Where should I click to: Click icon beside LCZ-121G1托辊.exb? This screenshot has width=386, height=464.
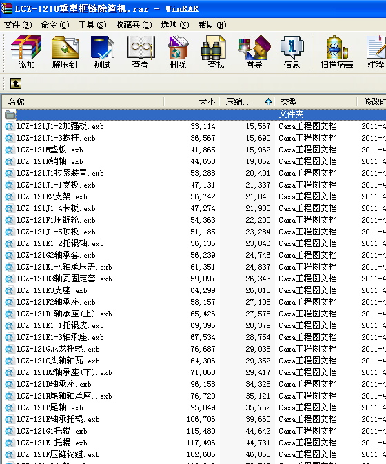[10, 431]
